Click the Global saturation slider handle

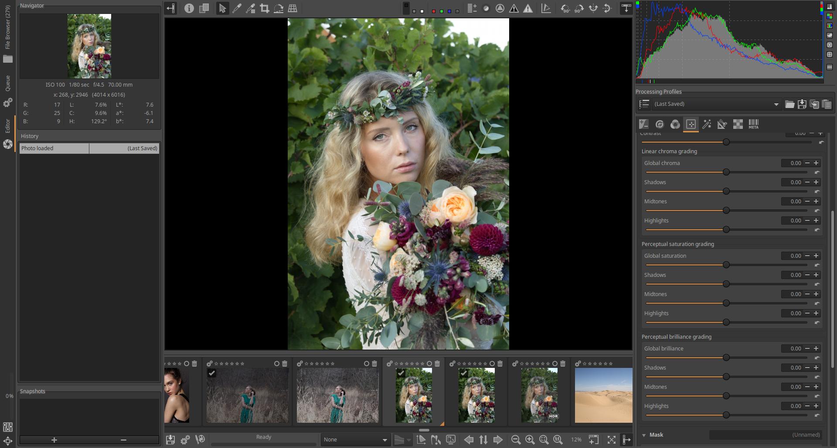[726, 265]
